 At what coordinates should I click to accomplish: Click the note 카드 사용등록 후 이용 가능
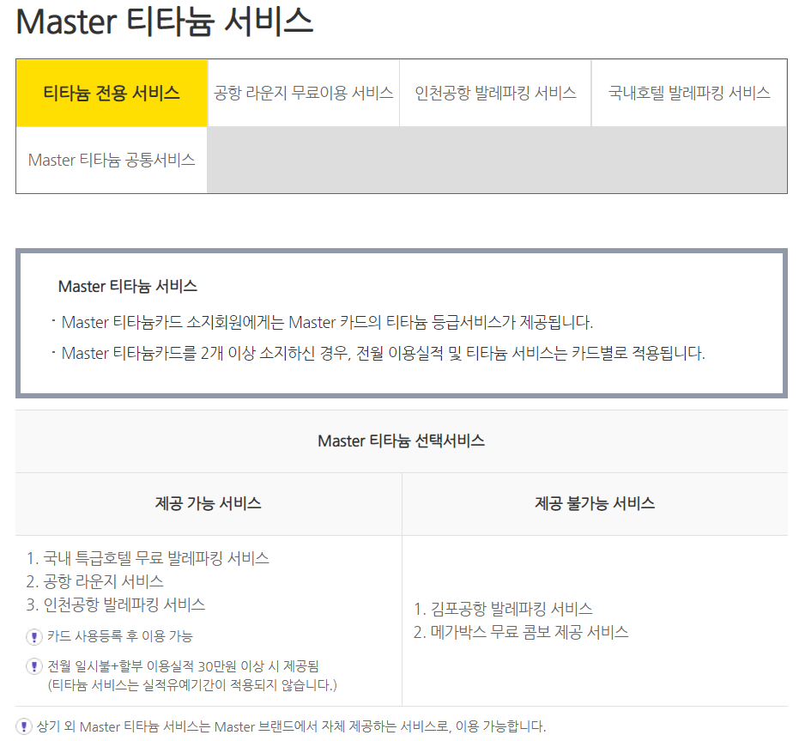pos(120,637)
